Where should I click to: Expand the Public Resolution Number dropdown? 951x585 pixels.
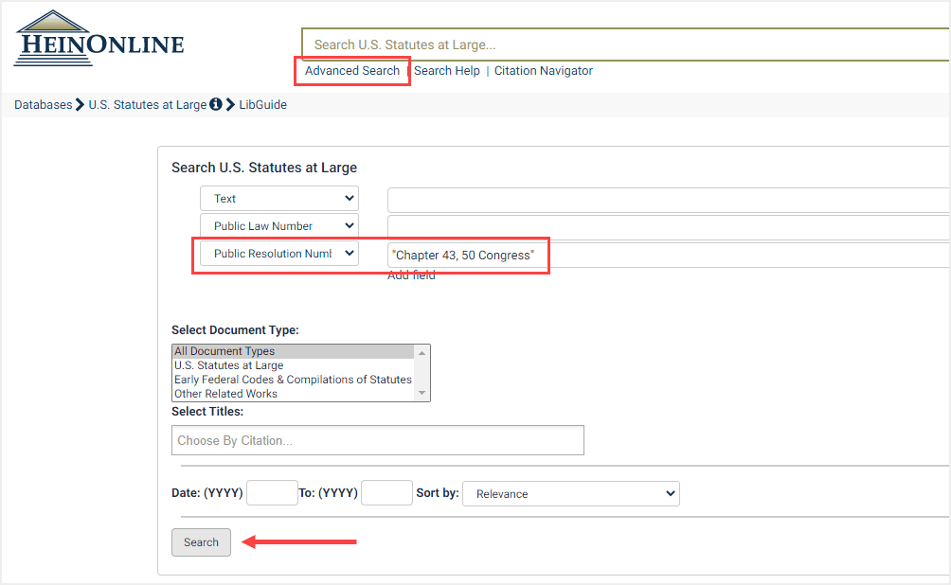click(279, 254)
